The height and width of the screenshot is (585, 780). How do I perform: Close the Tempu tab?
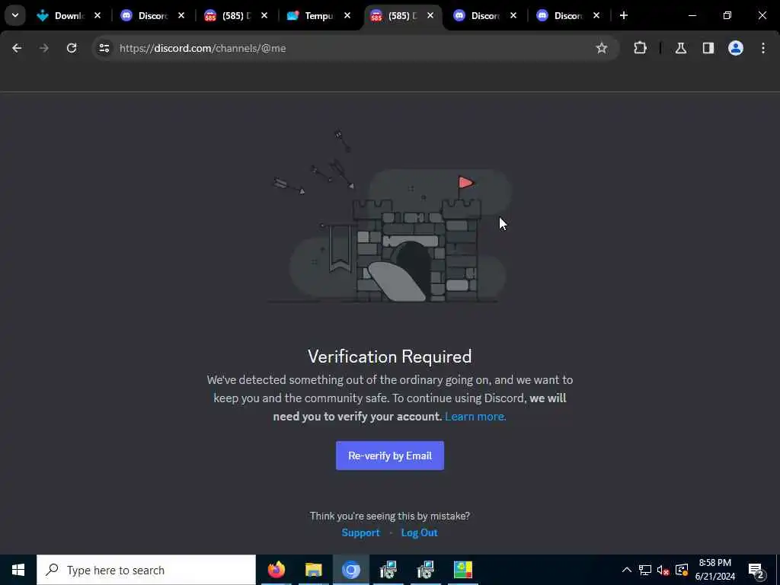(x=347, y=15)
